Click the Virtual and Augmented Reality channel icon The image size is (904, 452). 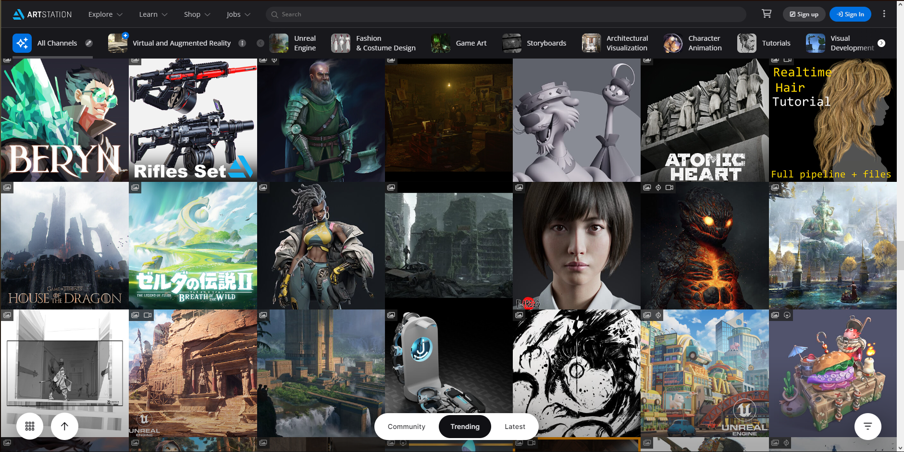118,43
